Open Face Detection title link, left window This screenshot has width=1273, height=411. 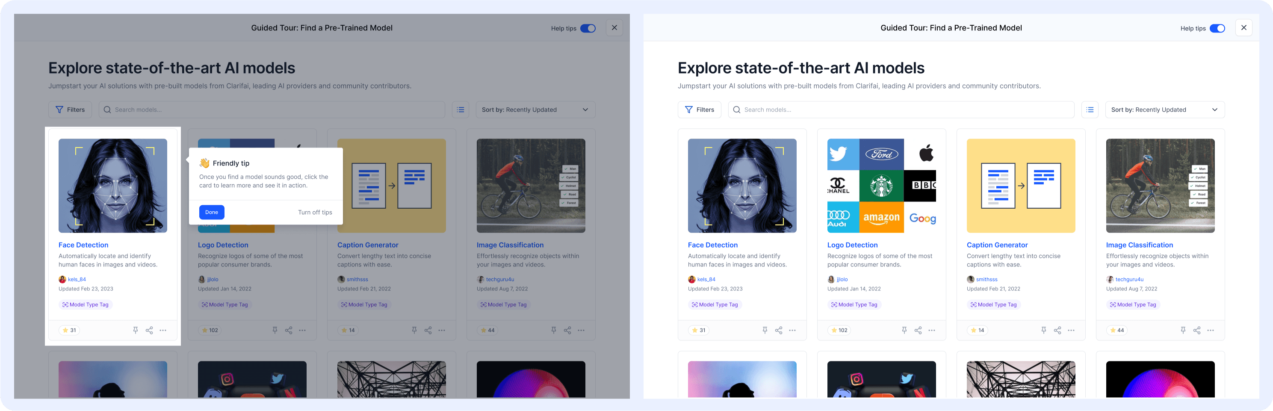click(x=83, y=245)
